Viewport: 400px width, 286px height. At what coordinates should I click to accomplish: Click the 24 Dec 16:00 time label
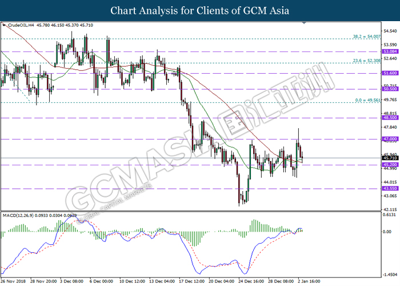[251, 281]
